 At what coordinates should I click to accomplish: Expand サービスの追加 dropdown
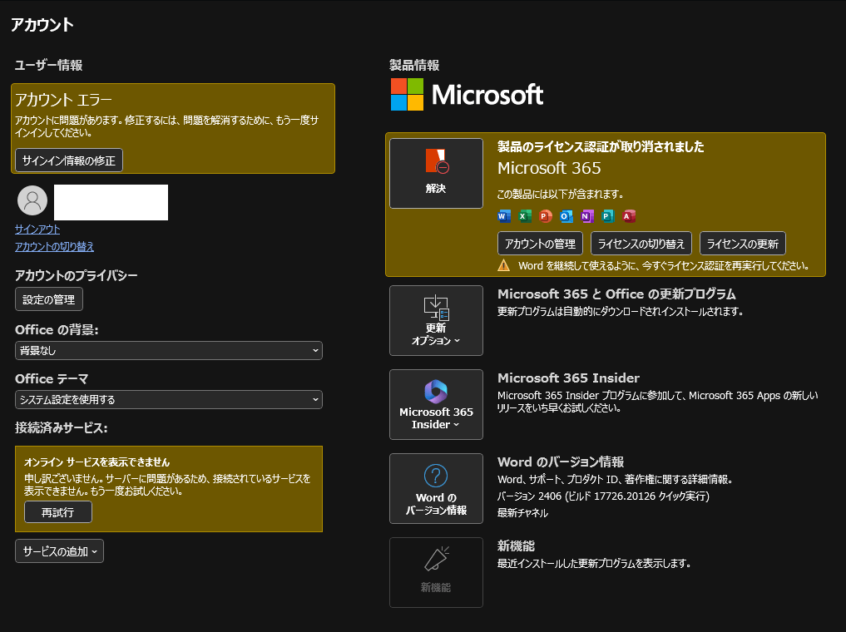tap(59, 551)
